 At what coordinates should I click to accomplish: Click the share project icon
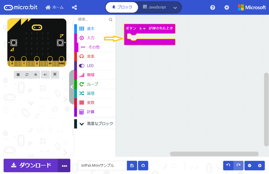click(74, 7)
